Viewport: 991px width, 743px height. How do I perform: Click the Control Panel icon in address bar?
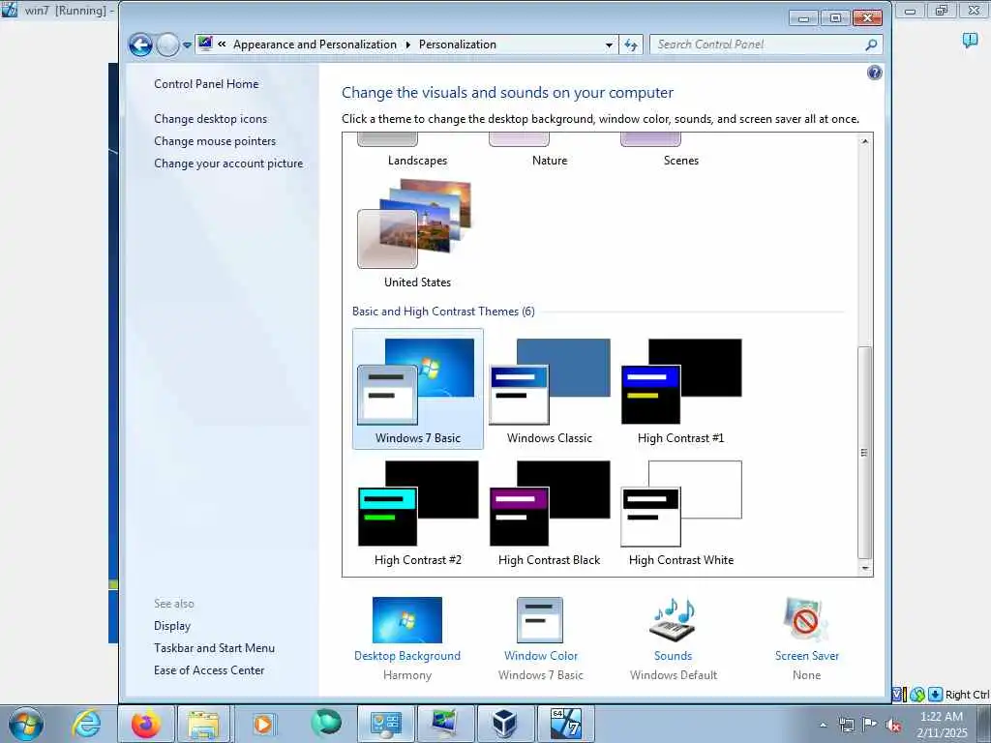(x=205, y=44)
